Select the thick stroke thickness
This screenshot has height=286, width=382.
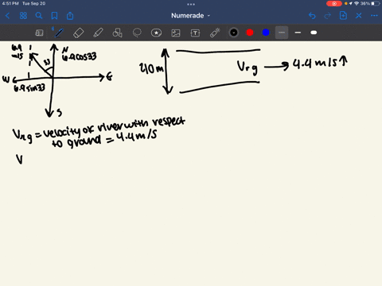(314, 33)
